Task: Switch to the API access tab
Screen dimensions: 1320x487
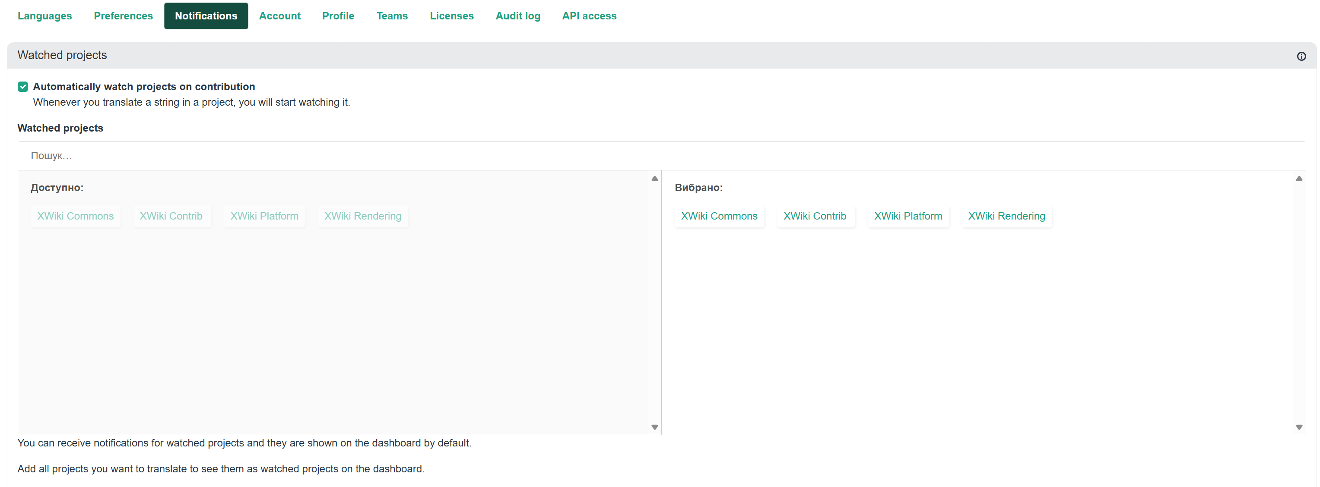Action: (589, 16)
